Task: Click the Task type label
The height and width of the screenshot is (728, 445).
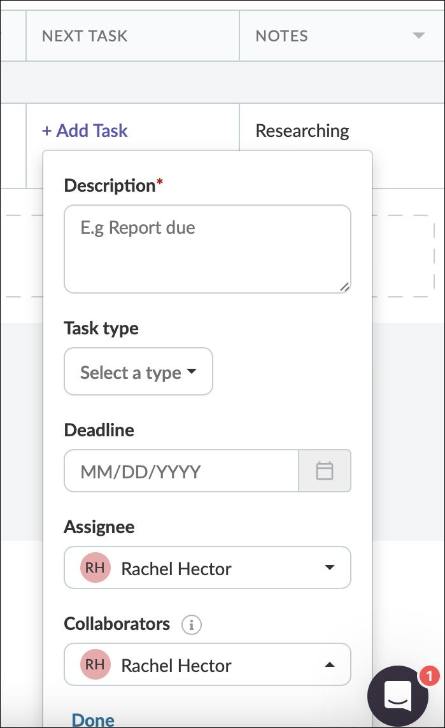Action: (101, 328)
